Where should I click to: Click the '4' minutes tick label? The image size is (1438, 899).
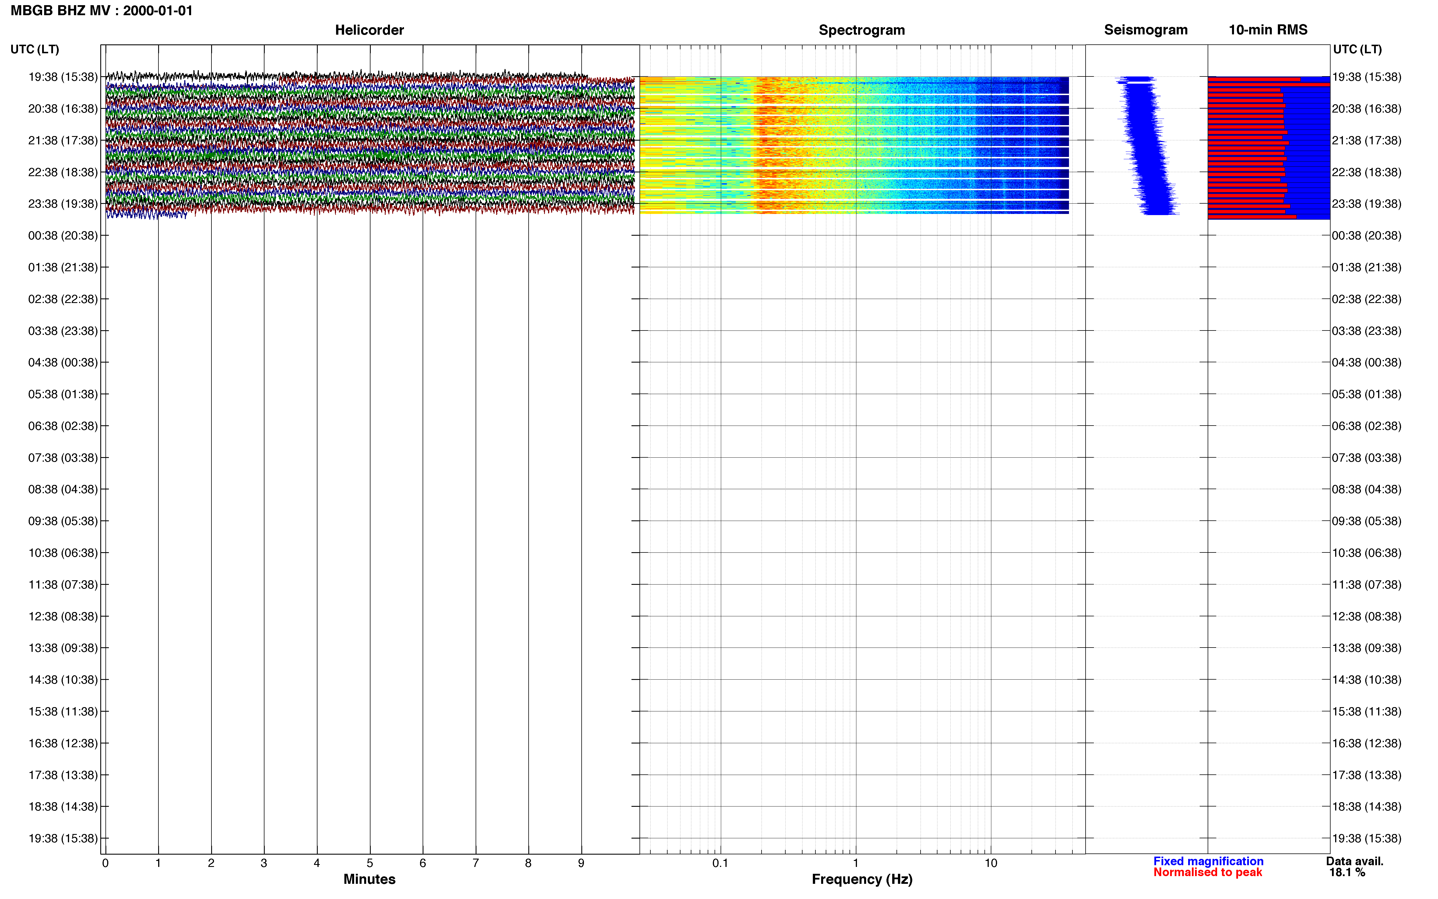click(x=317, y=863)
